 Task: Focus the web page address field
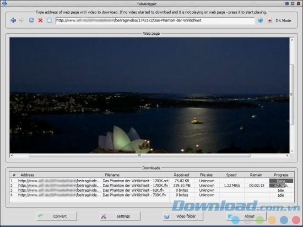click(155, 20)
